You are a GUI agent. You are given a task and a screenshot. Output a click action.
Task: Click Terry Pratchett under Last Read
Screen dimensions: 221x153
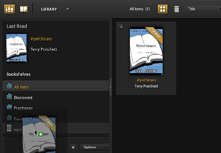[44, 49]
